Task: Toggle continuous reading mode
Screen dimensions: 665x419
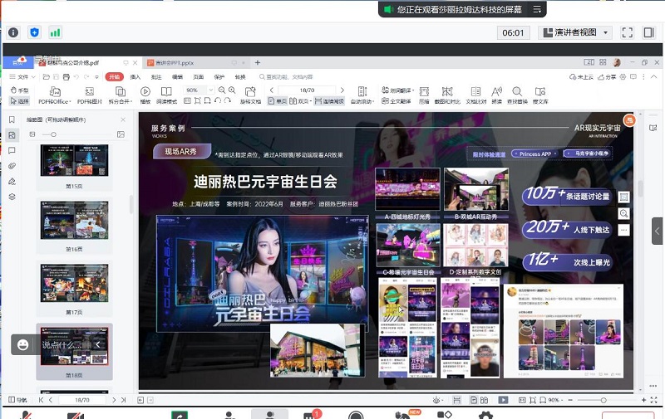Action: point(329,101)
